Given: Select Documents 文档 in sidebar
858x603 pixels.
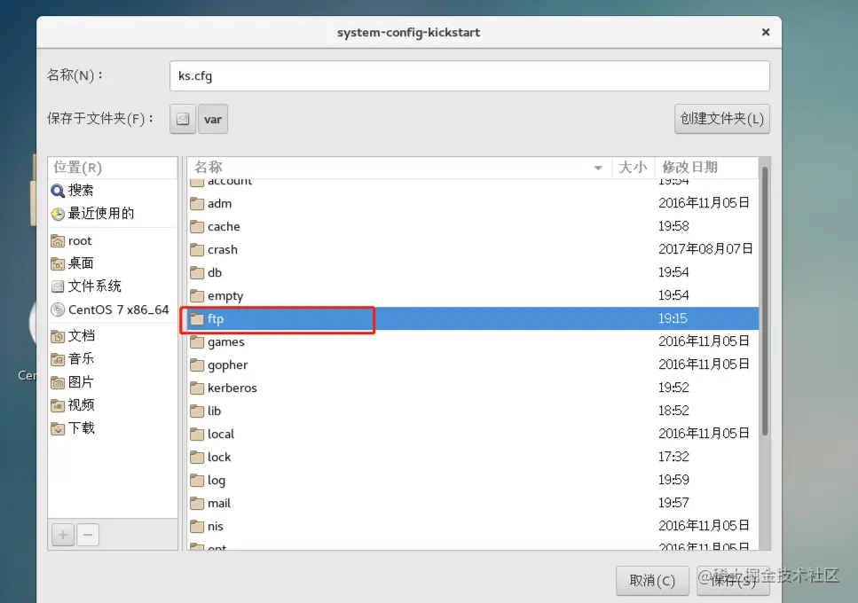Looking at the screenshot, I should click(112, 336).
